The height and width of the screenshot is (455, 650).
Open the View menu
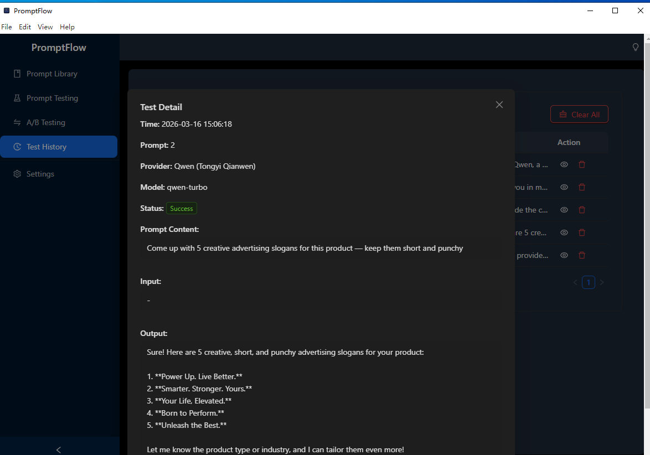click(45, 27)
